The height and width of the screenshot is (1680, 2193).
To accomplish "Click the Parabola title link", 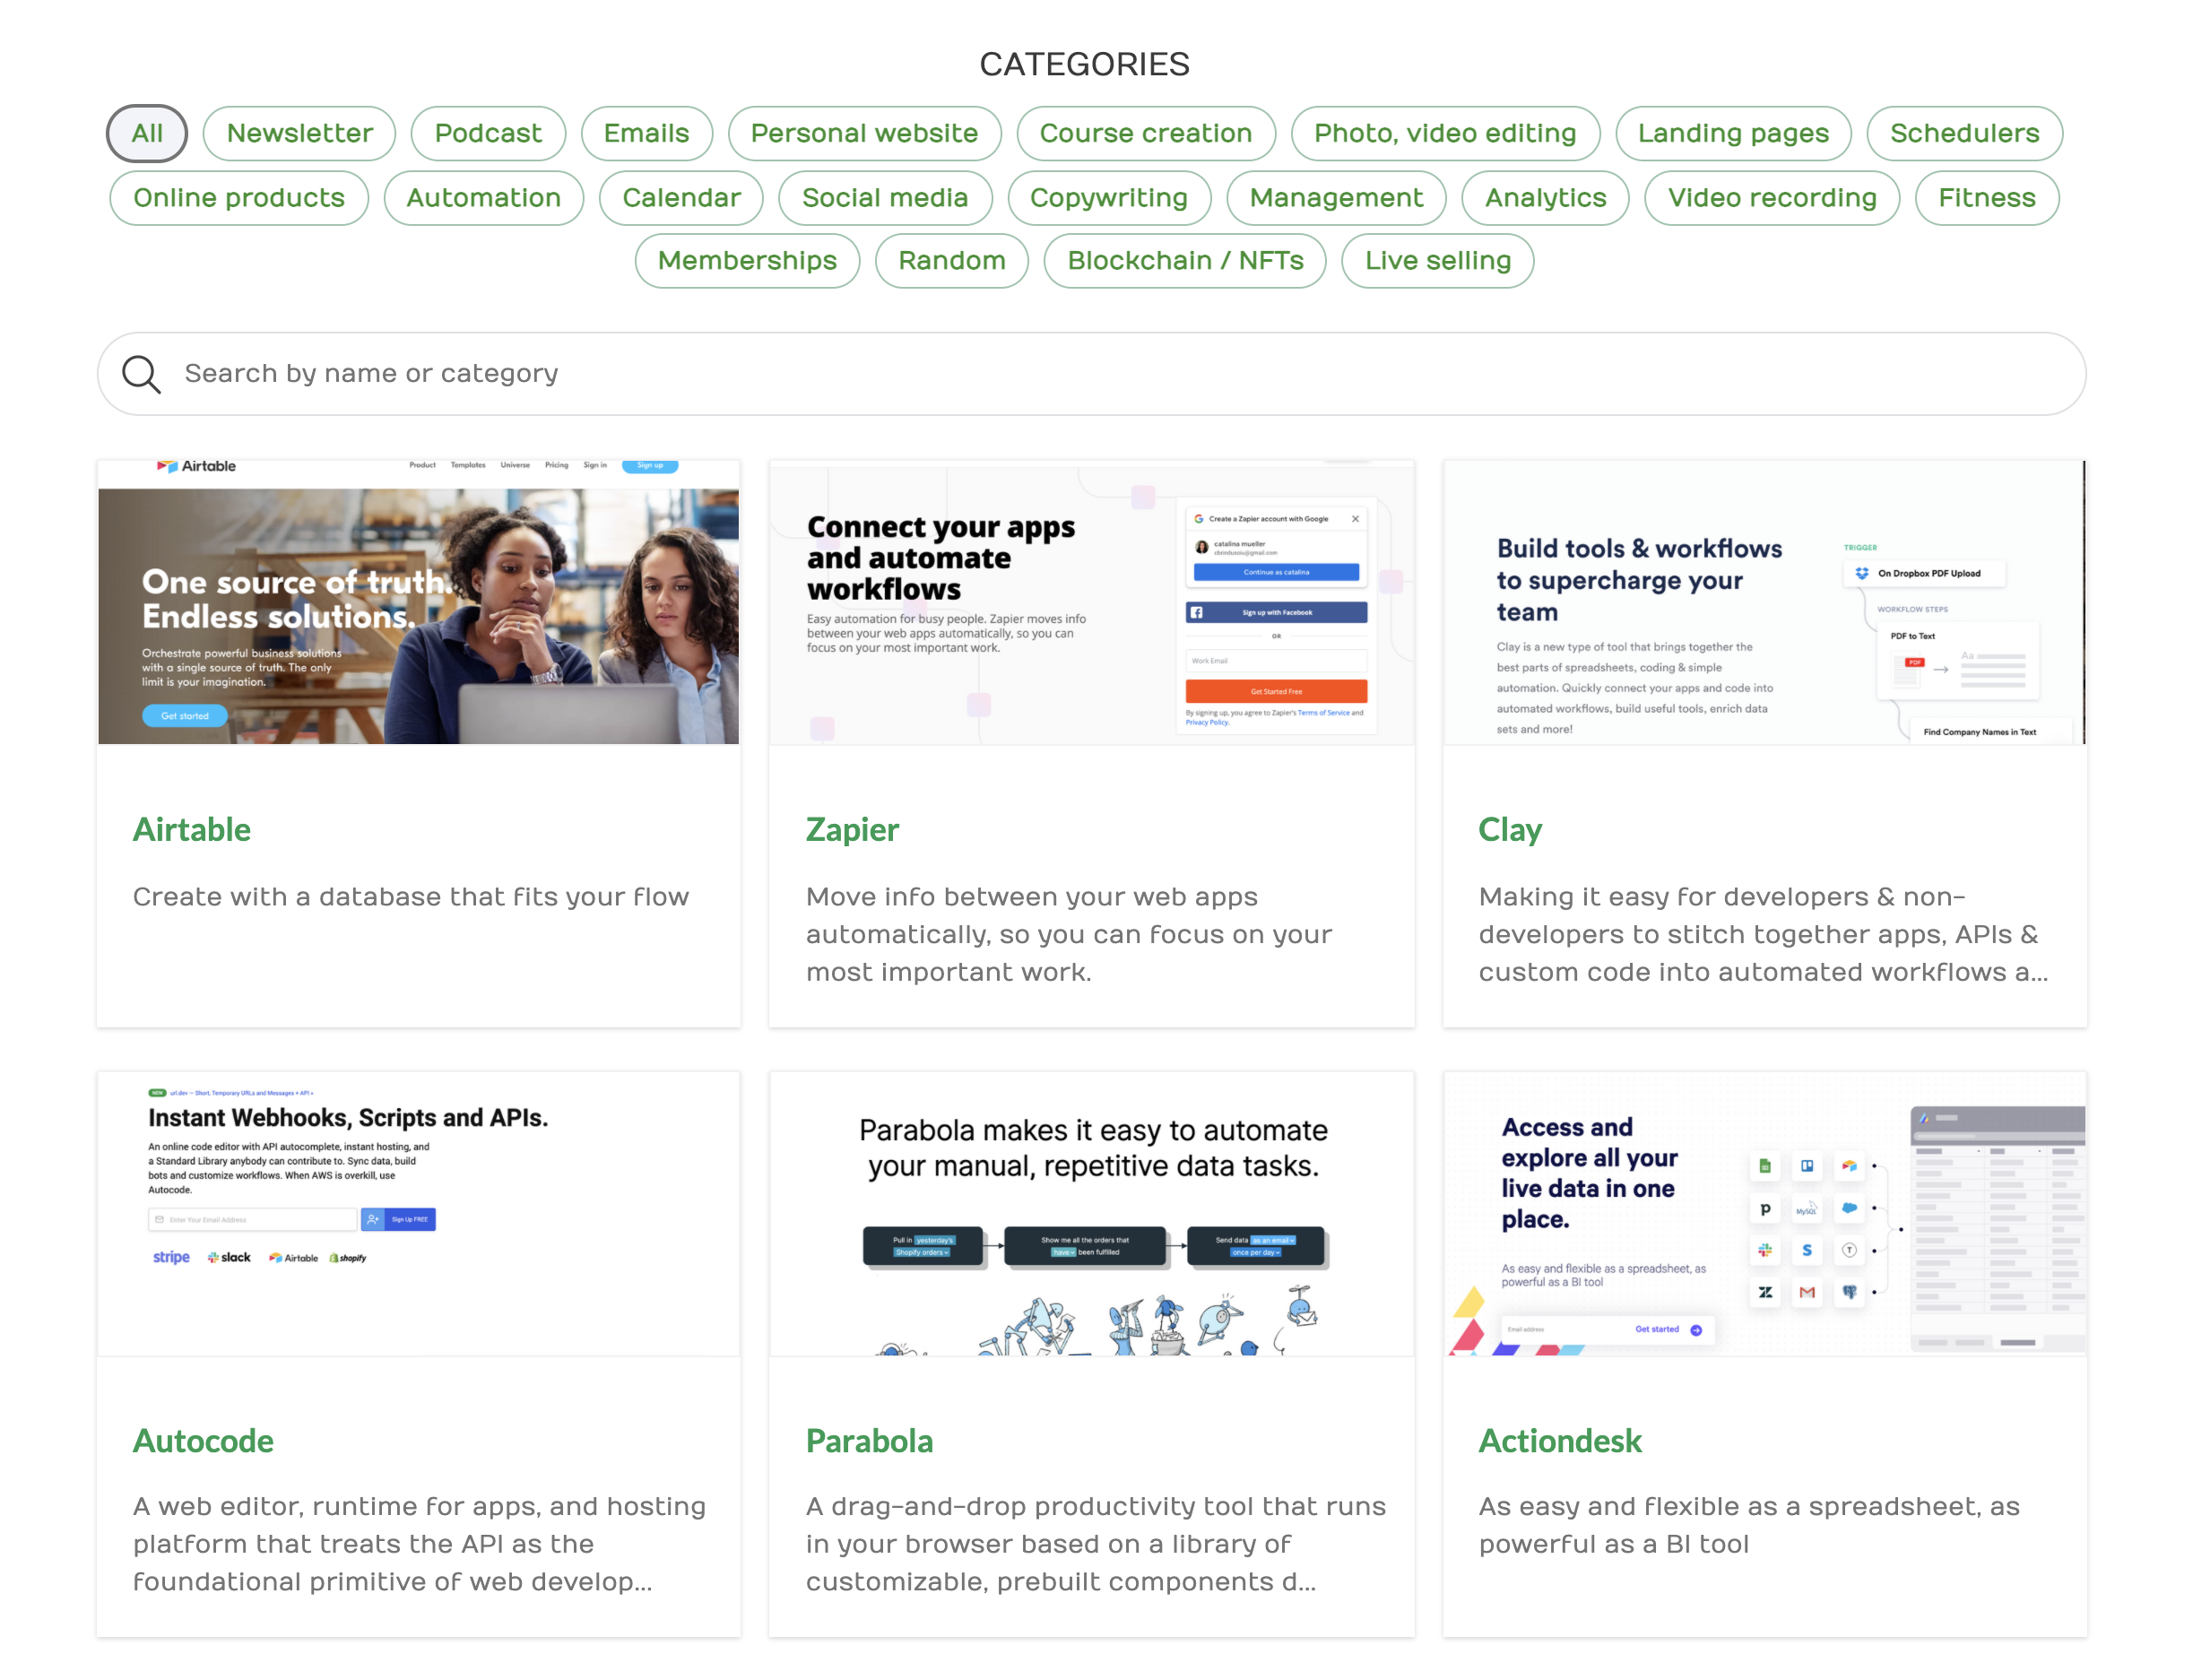I will click(x=869, y=1441).
